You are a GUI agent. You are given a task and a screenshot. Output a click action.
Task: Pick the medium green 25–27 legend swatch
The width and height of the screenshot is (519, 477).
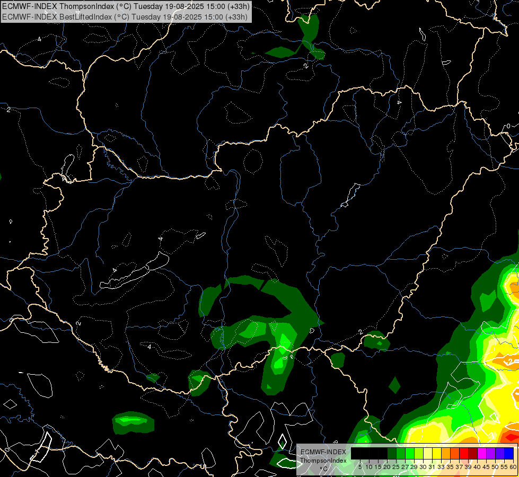[x=401, y=453]
